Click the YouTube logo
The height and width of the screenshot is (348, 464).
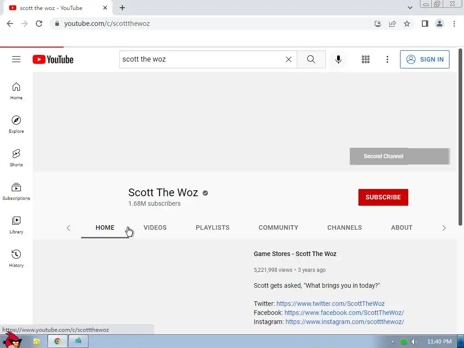(x=53, y=59)
